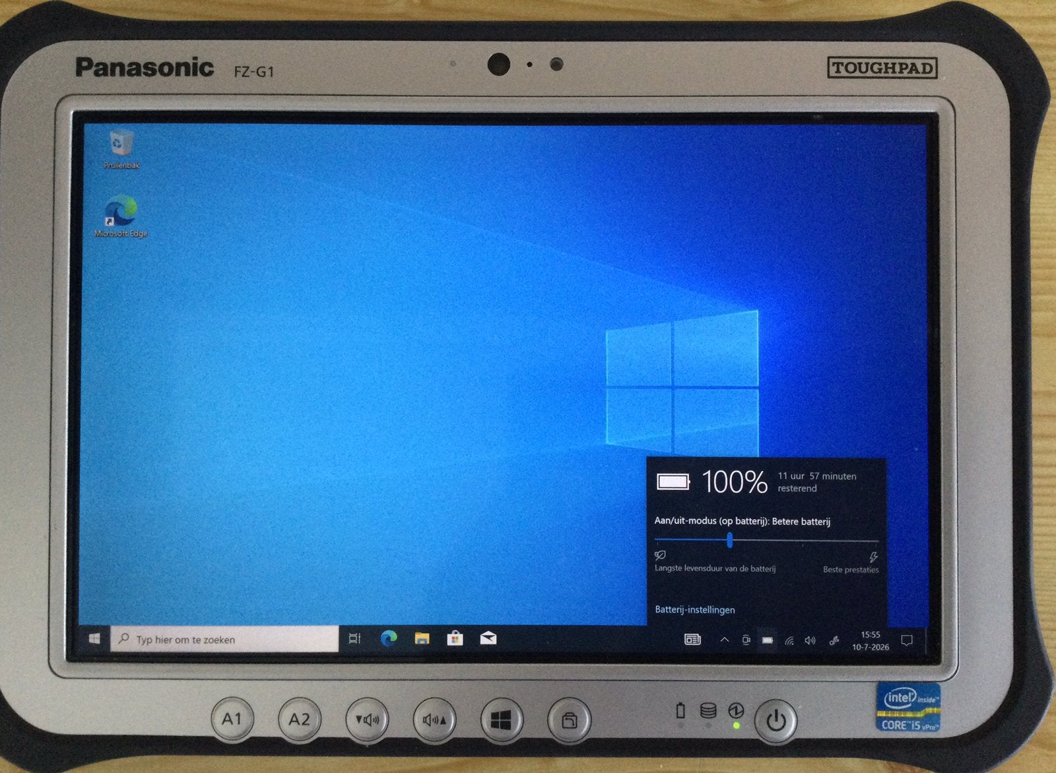Click the 'Langste levensduur van de batterij' leaf icon

pyautogui.click(x=660, y=555)
